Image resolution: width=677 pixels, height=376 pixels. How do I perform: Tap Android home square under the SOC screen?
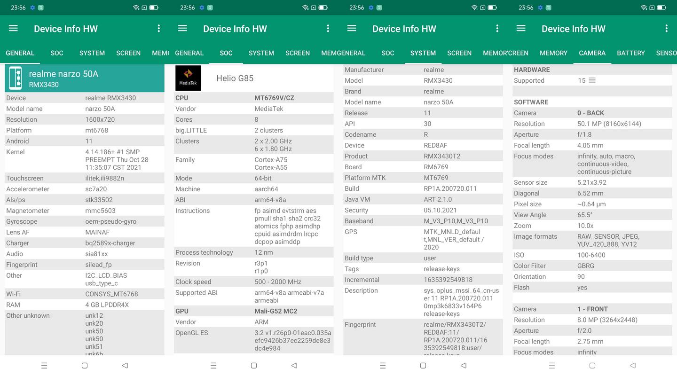click(254, 365)
